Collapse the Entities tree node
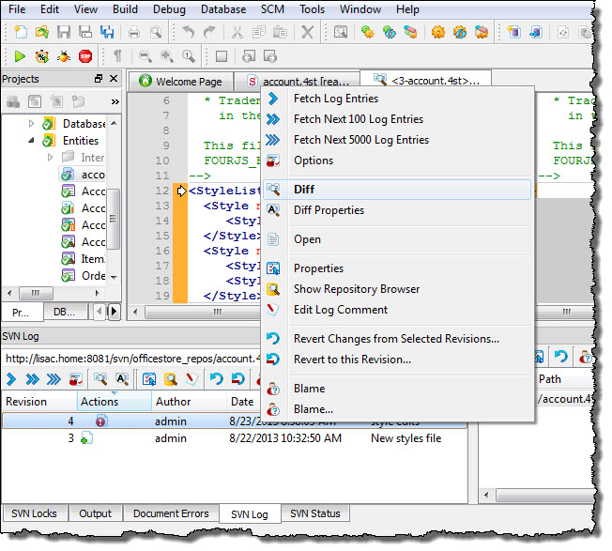612x551 pixels. 31,140
